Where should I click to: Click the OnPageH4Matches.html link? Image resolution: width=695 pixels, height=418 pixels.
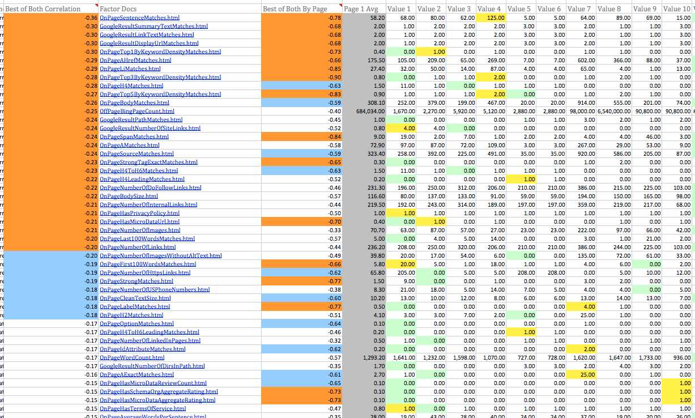[131, 86]
